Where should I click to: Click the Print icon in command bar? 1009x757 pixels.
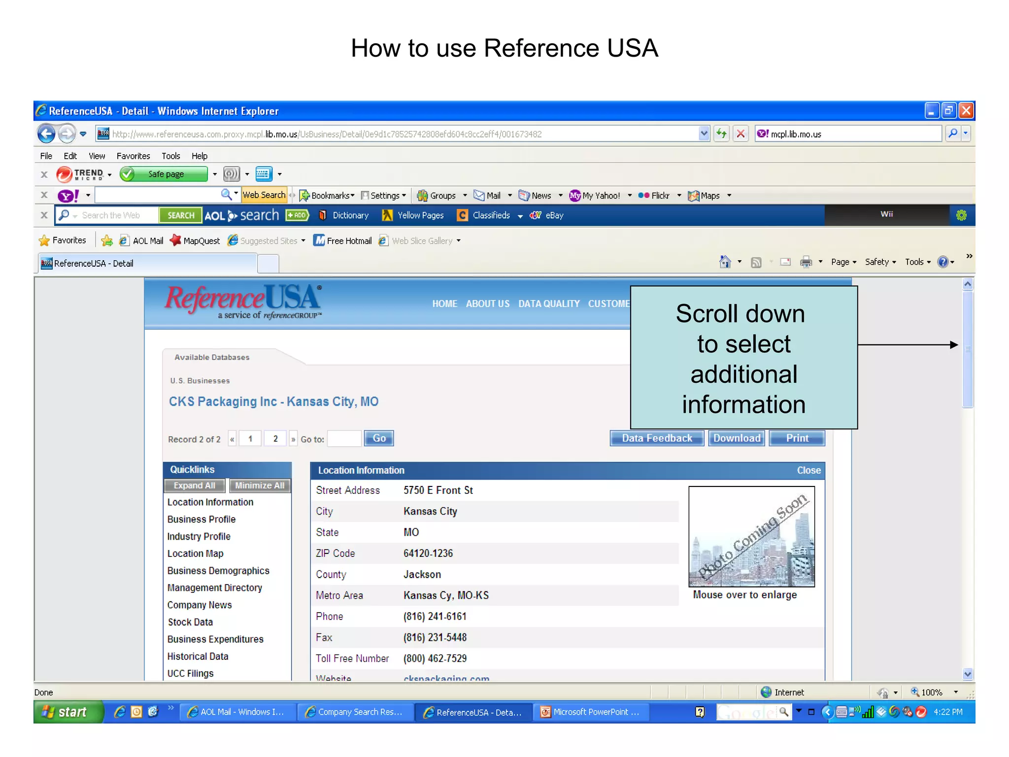click(806, 262)
